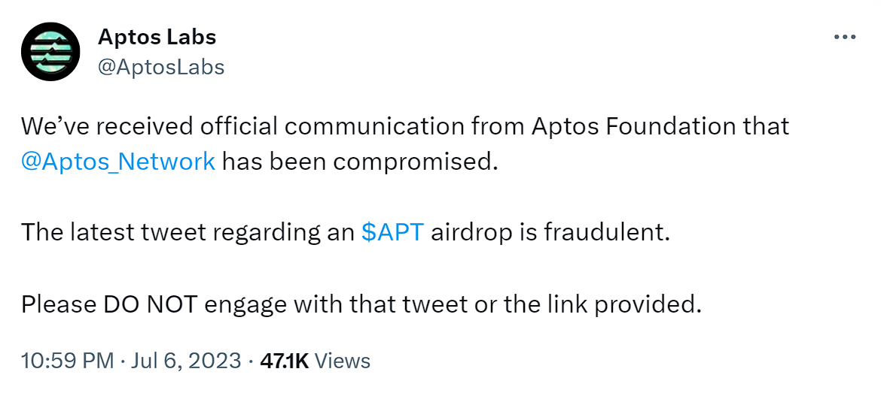
Task: Open the @Aptos_Network mention link
Action: click(x=118, y=161)
